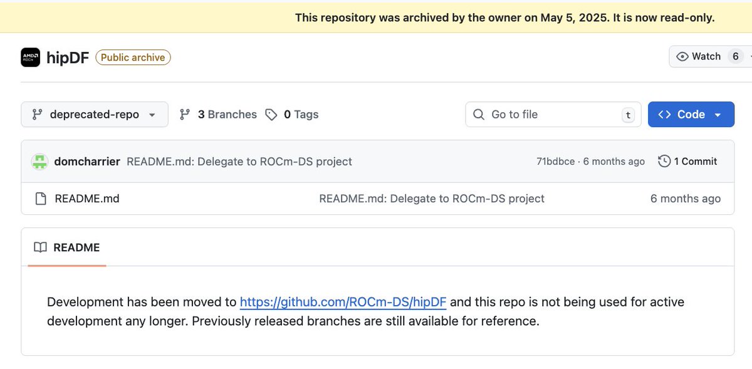Click the tag icon beside 0 Tags
The image size is (752, 369).
pyautogui.click(x=271, y=115)
